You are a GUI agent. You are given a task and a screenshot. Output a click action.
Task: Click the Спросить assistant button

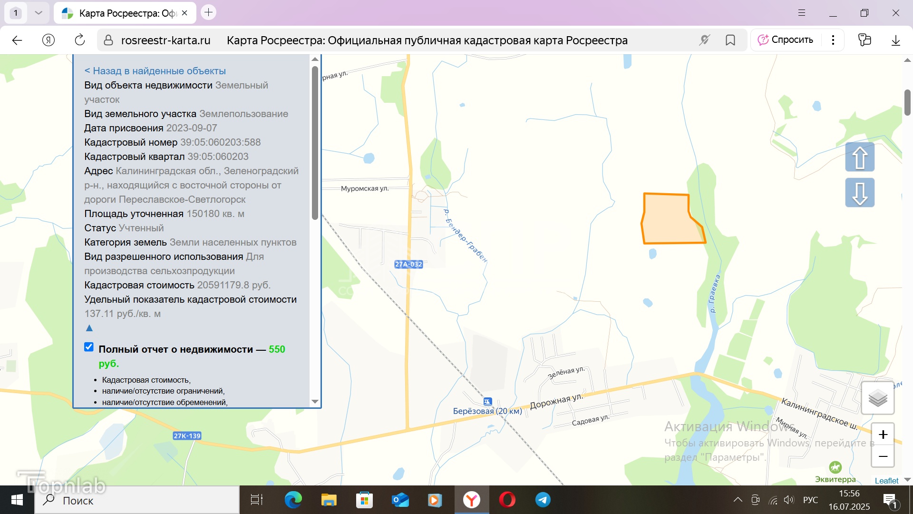[786, 40]
